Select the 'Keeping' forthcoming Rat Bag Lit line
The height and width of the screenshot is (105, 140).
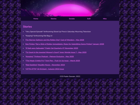[39, 36]
